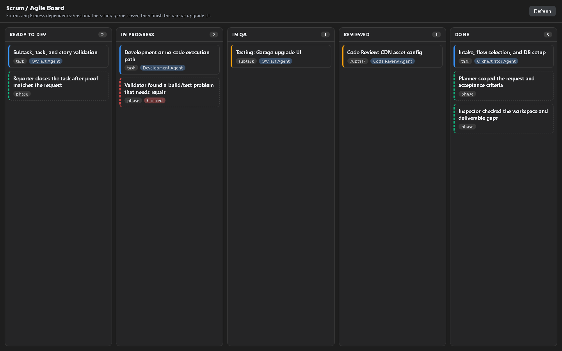Click phase tag on Inspector card
The height and width of the screenshot is (351, 562).
pos(467,127)
